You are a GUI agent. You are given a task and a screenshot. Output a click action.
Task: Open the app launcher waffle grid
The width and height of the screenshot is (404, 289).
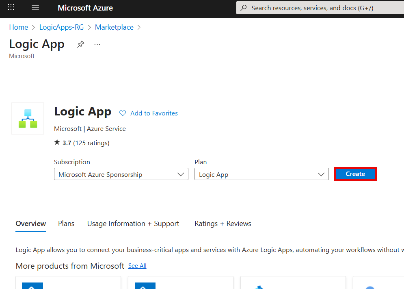click(x=11, y=7)
